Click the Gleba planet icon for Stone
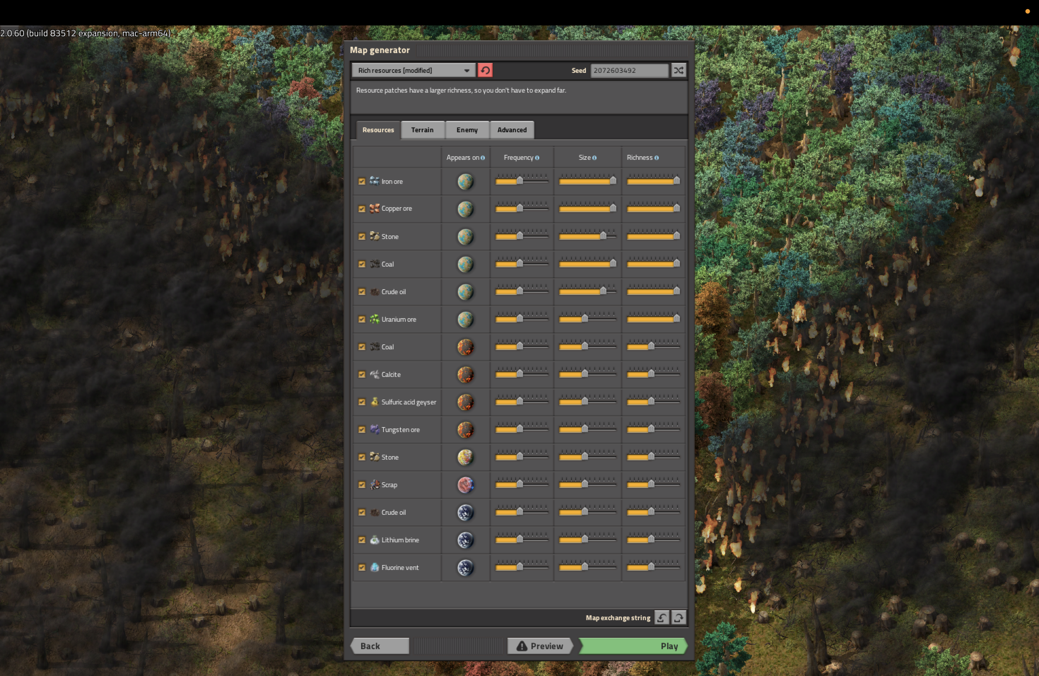 coord(465,457)
